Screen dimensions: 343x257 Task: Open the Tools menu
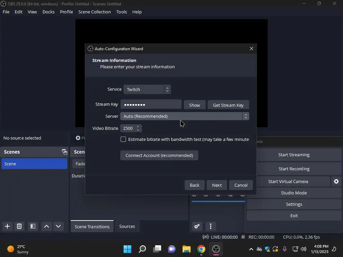[121, 12]
